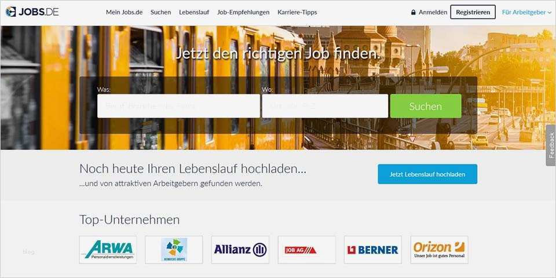556x278 pixels.
Task: Focus the Wo location input field
Action: click(x=325, y=106)
